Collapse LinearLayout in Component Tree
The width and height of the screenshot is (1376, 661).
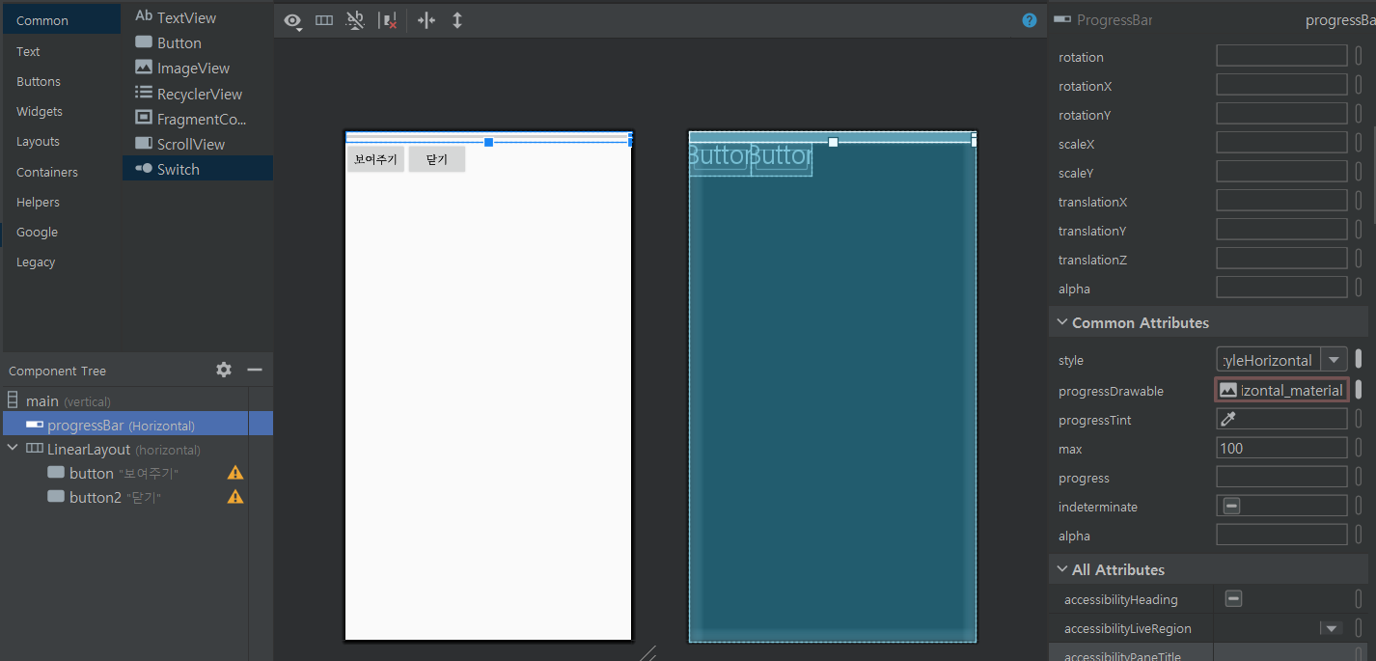pyautogui.click(x=13, y=449)
